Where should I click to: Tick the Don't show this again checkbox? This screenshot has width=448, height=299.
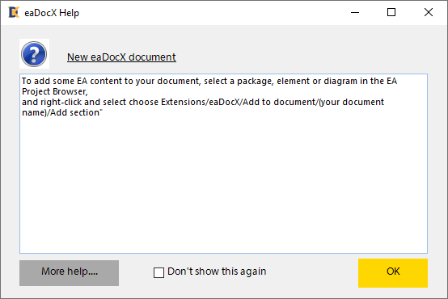pyautogui.click(x=158, y=272)
